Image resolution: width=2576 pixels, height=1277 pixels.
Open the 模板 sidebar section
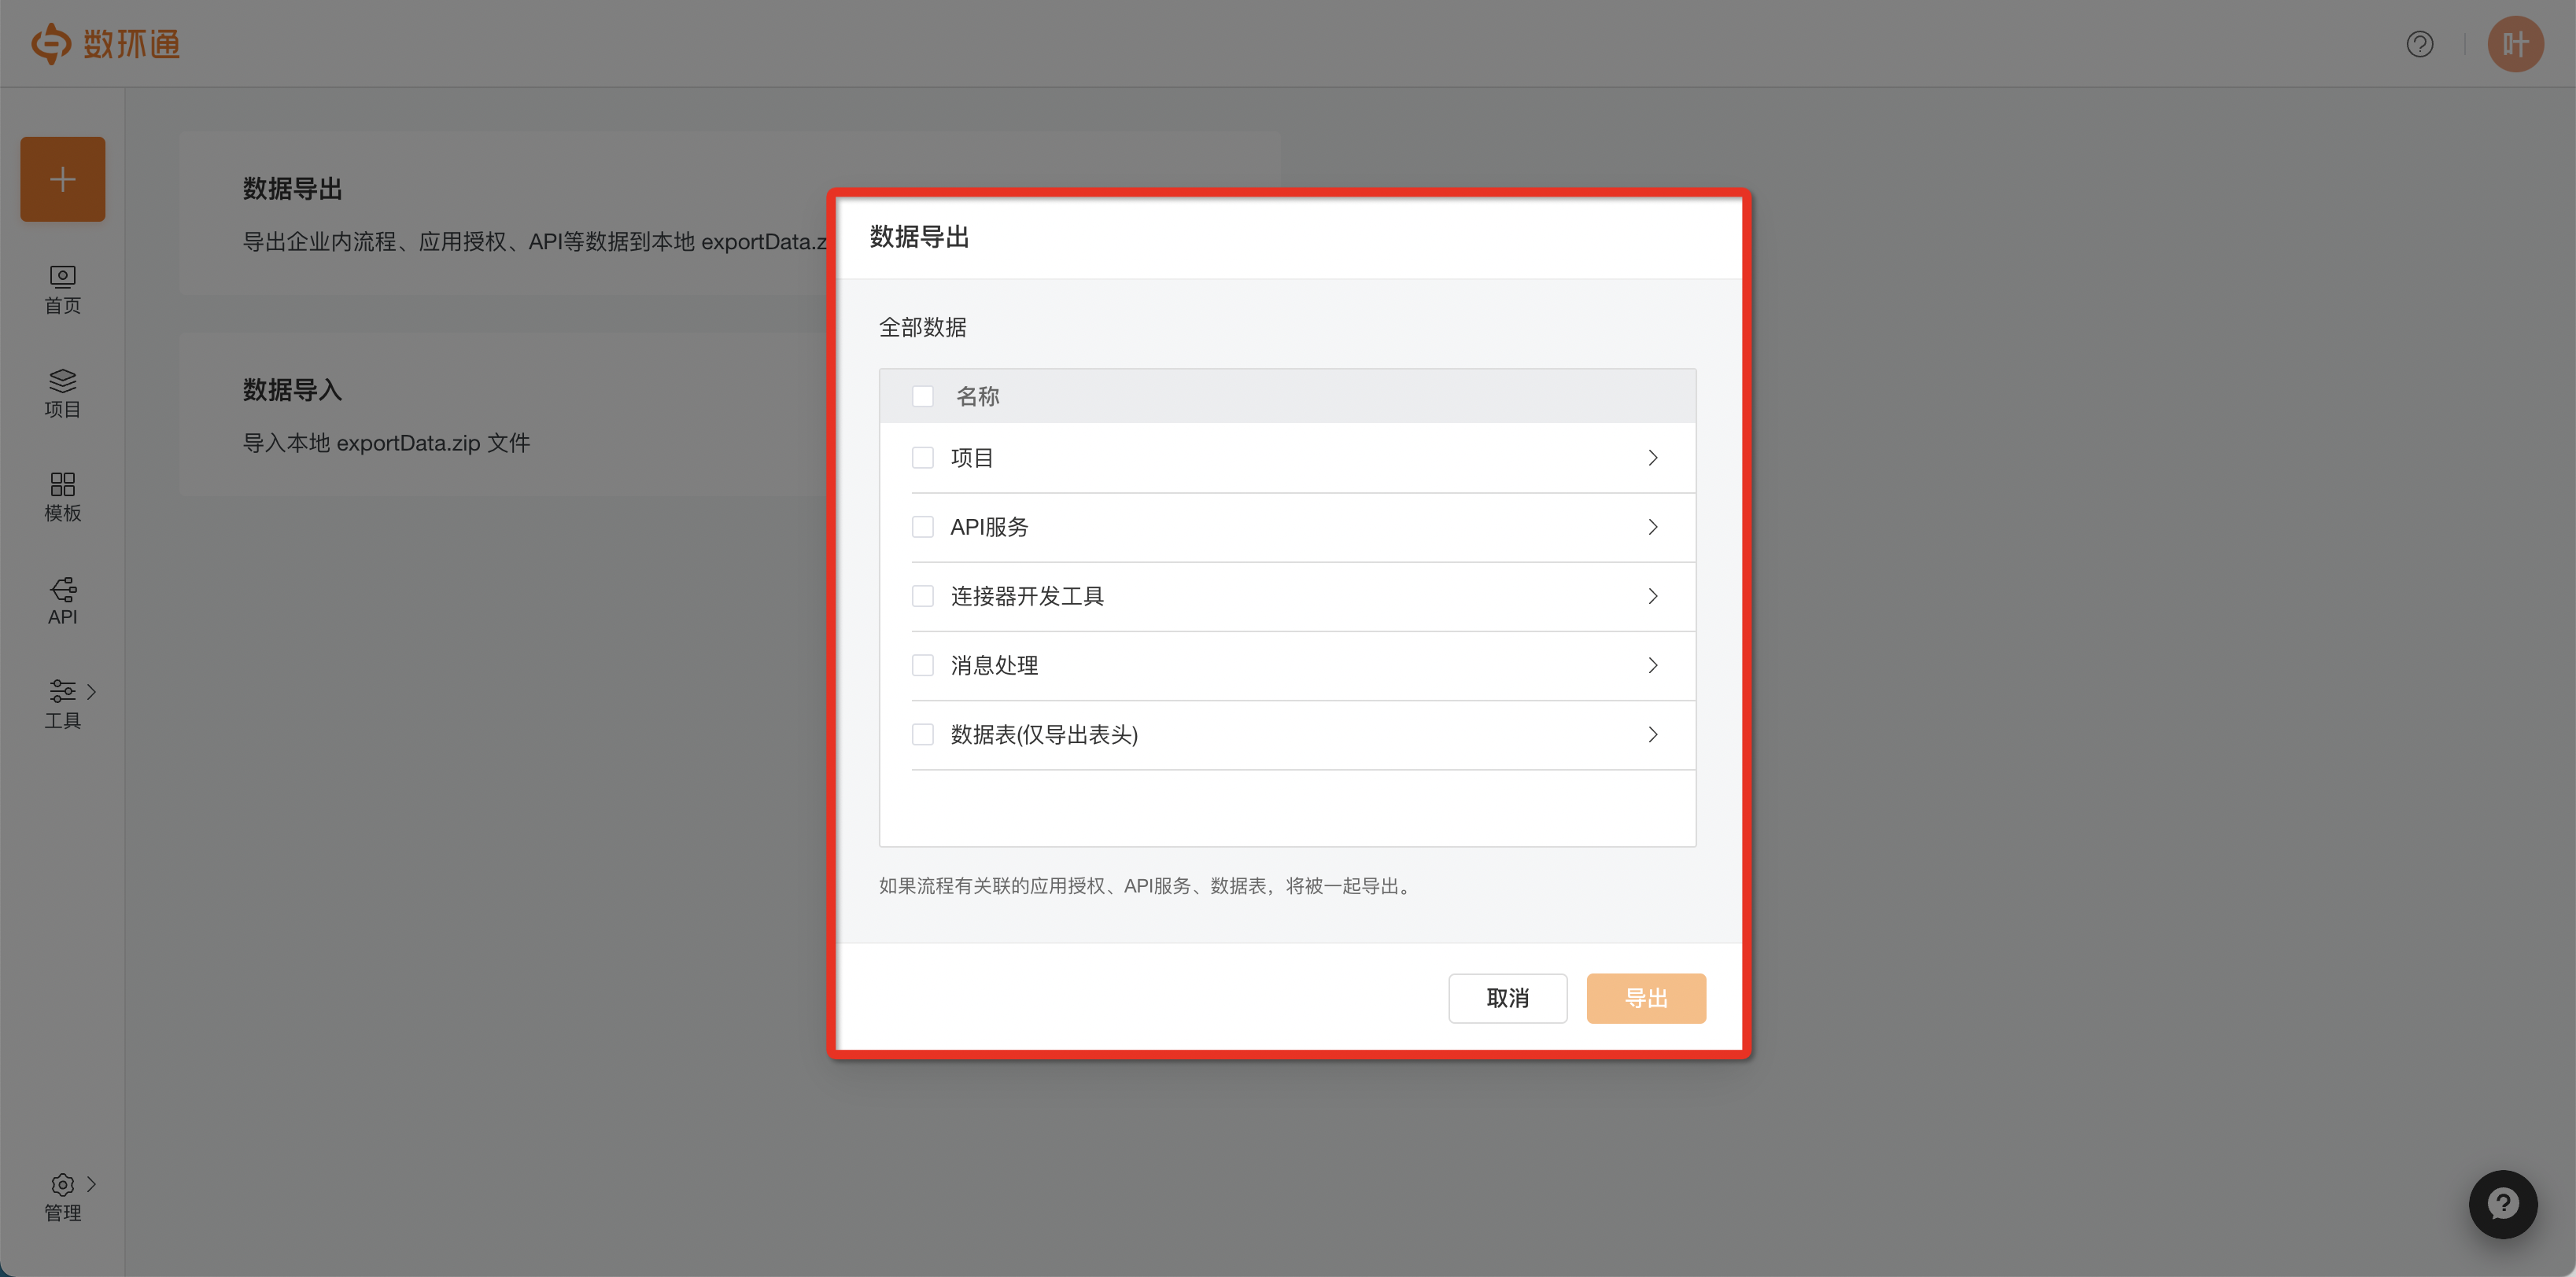click(x=61, y=497)
